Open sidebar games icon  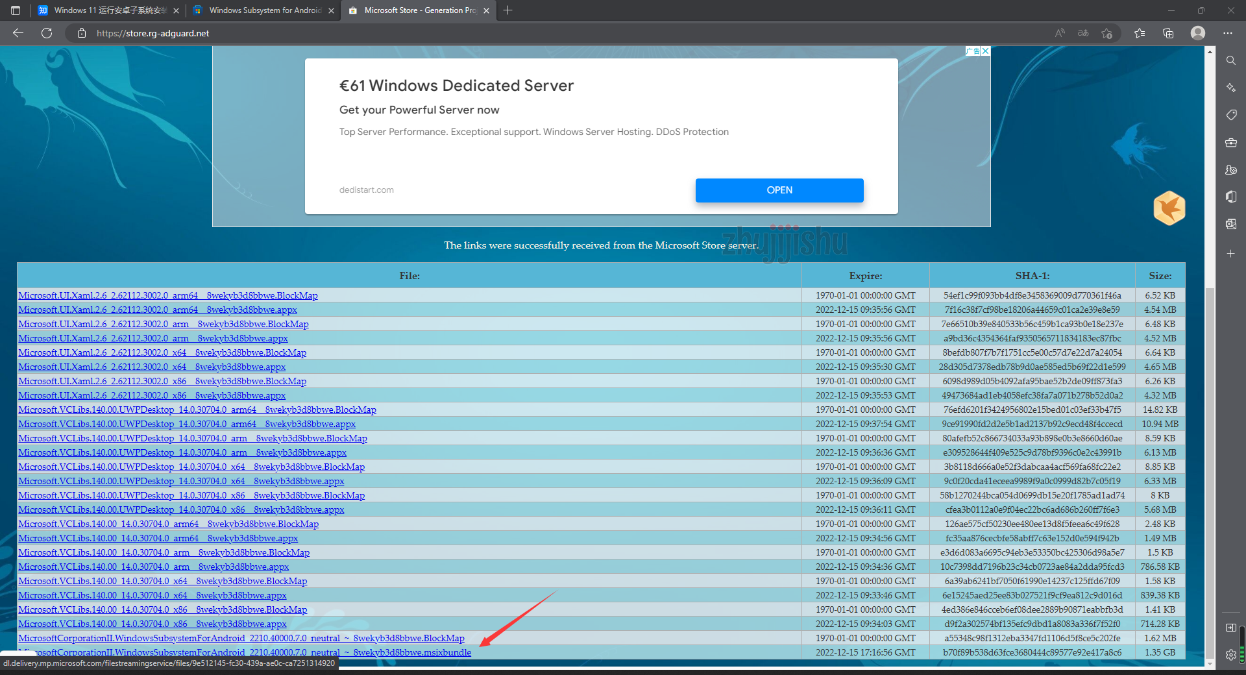[1231, 169]
